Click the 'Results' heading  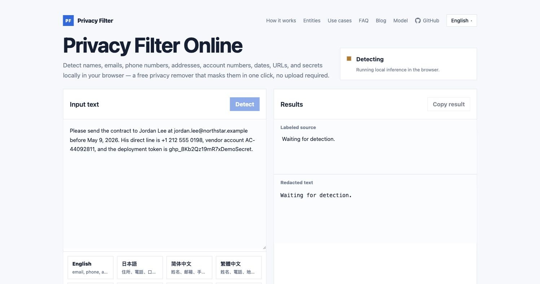(x=291, y=105)
